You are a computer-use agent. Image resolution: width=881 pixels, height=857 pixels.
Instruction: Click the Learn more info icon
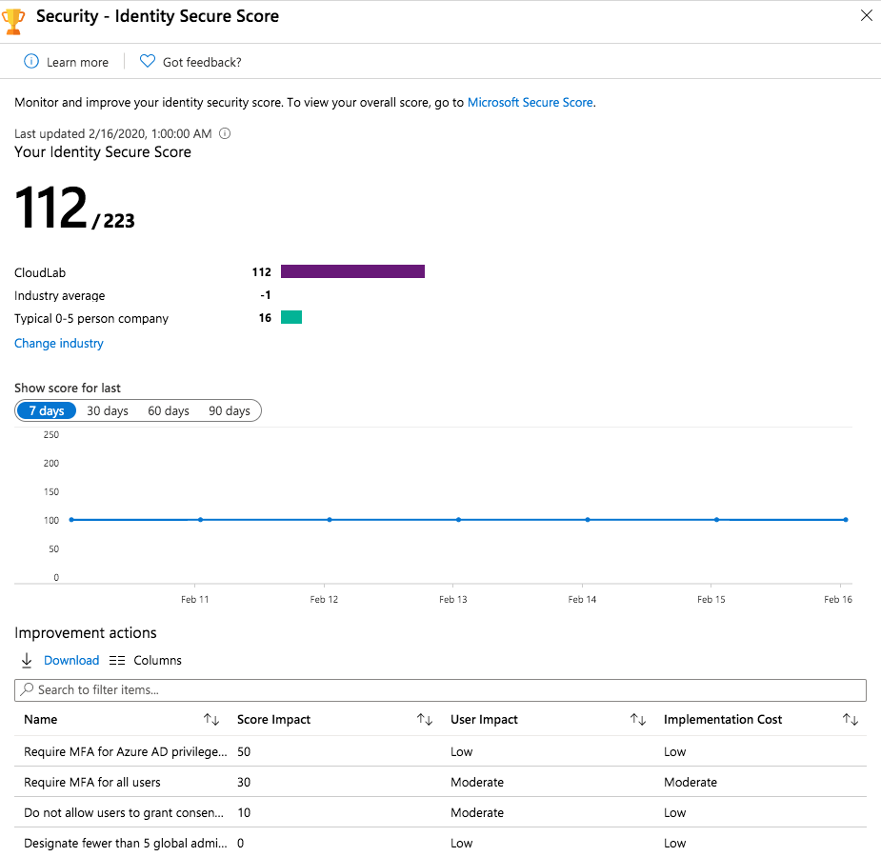click(30, 61)
